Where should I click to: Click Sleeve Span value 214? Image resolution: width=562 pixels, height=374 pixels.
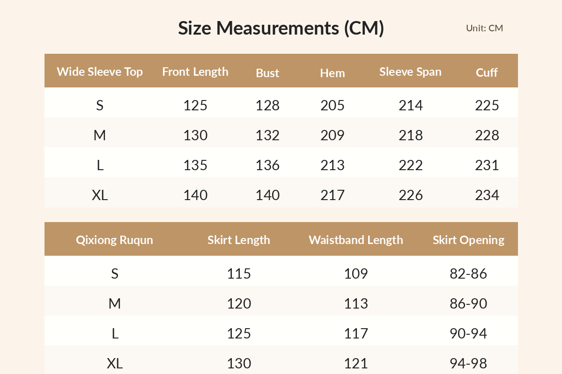click(411, 105)
